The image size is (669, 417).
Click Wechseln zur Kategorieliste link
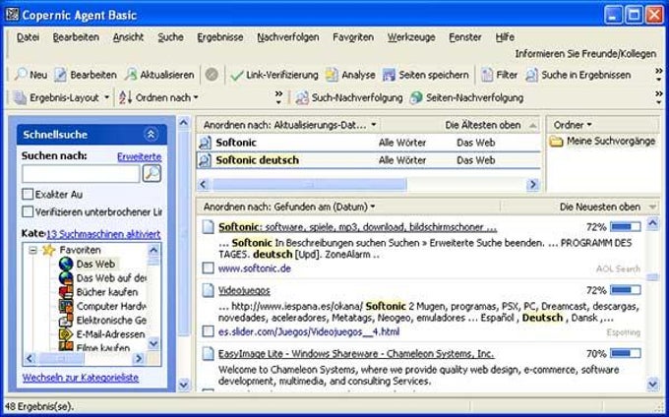pyautogui.click(x=81, y=378)
